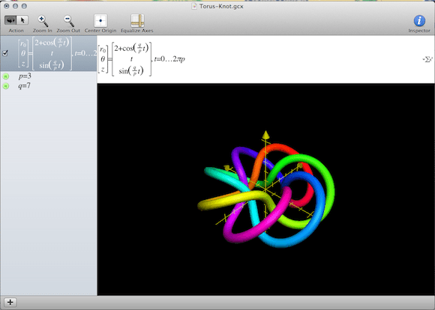Add a new equation with plus button

pyautogui.click(x=10, y=303)
